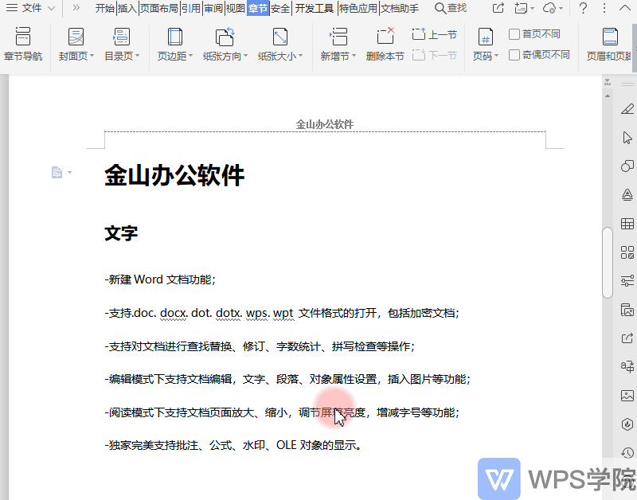Open the 文件 file menu
This screenshot has width=637, height=500.
tap(31, 8)
